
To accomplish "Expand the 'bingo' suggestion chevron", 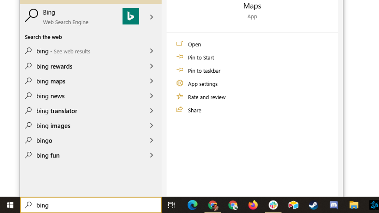I will 152,140.
